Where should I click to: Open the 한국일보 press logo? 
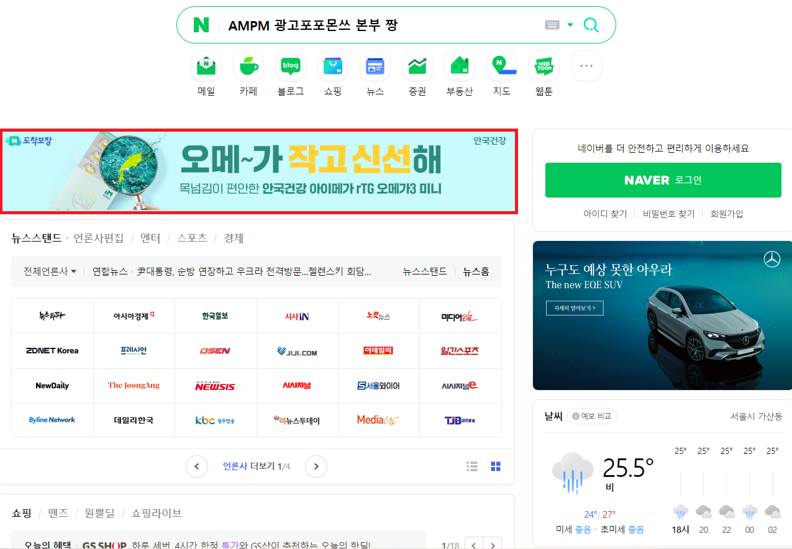point(216,316)
